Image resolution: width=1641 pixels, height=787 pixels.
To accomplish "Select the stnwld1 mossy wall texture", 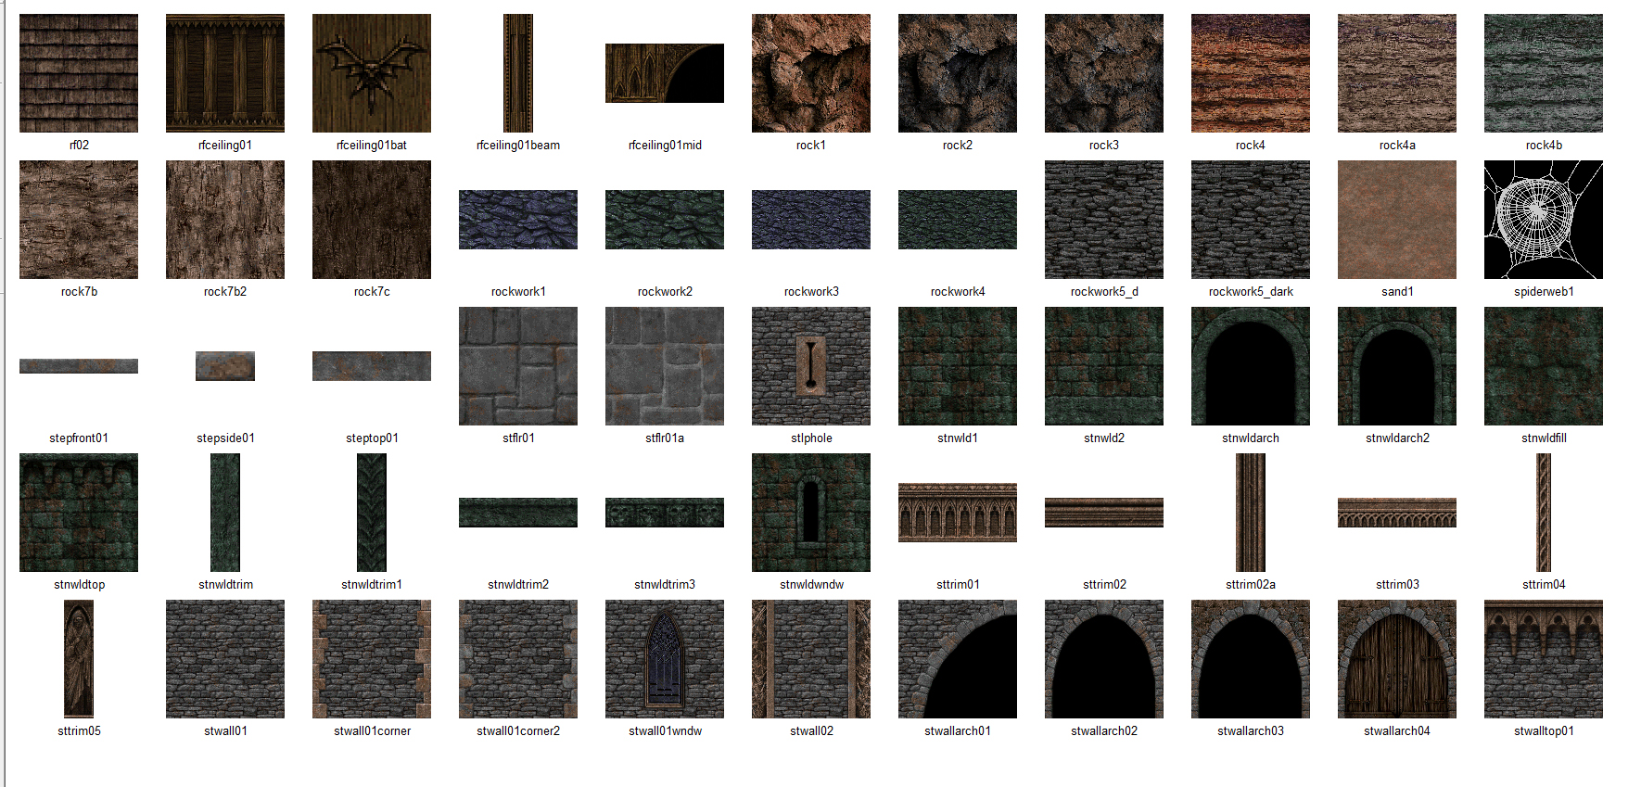I will (x=958, y=366).
